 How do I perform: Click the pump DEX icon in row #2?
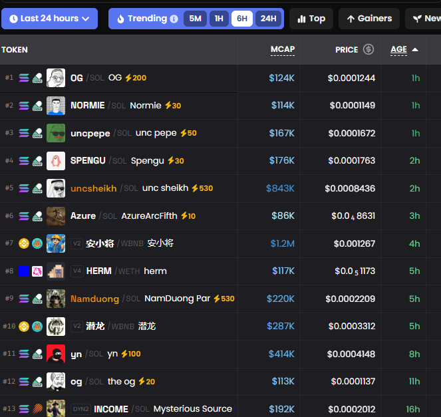(x=37, y=106)
